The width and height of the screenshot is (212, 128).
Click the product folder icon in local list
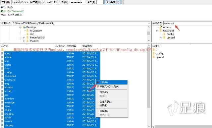pos(2,114)
